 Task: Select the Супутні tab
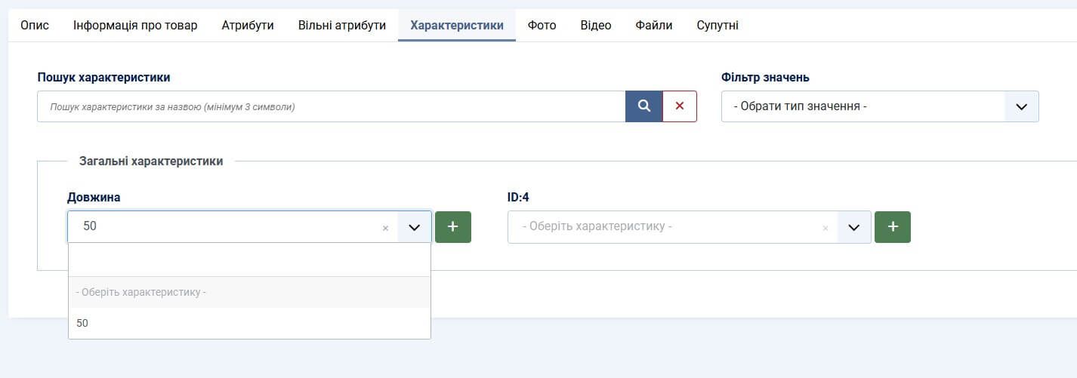pyautogui.click(x=717, y=25)
